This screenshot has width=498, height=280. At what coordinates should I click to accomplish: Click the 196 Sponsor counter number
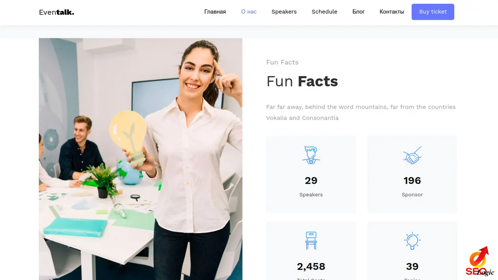click(412, 181)
